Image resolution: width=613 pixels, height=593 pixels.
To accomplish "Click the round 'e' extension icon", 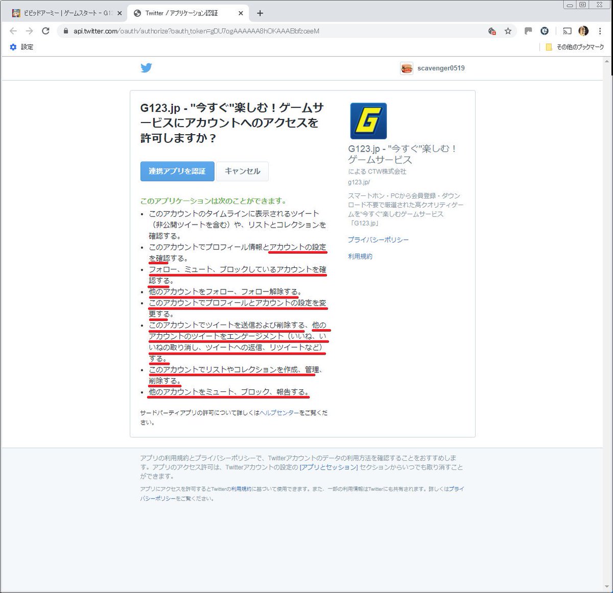I will click(x=545, y=31).
